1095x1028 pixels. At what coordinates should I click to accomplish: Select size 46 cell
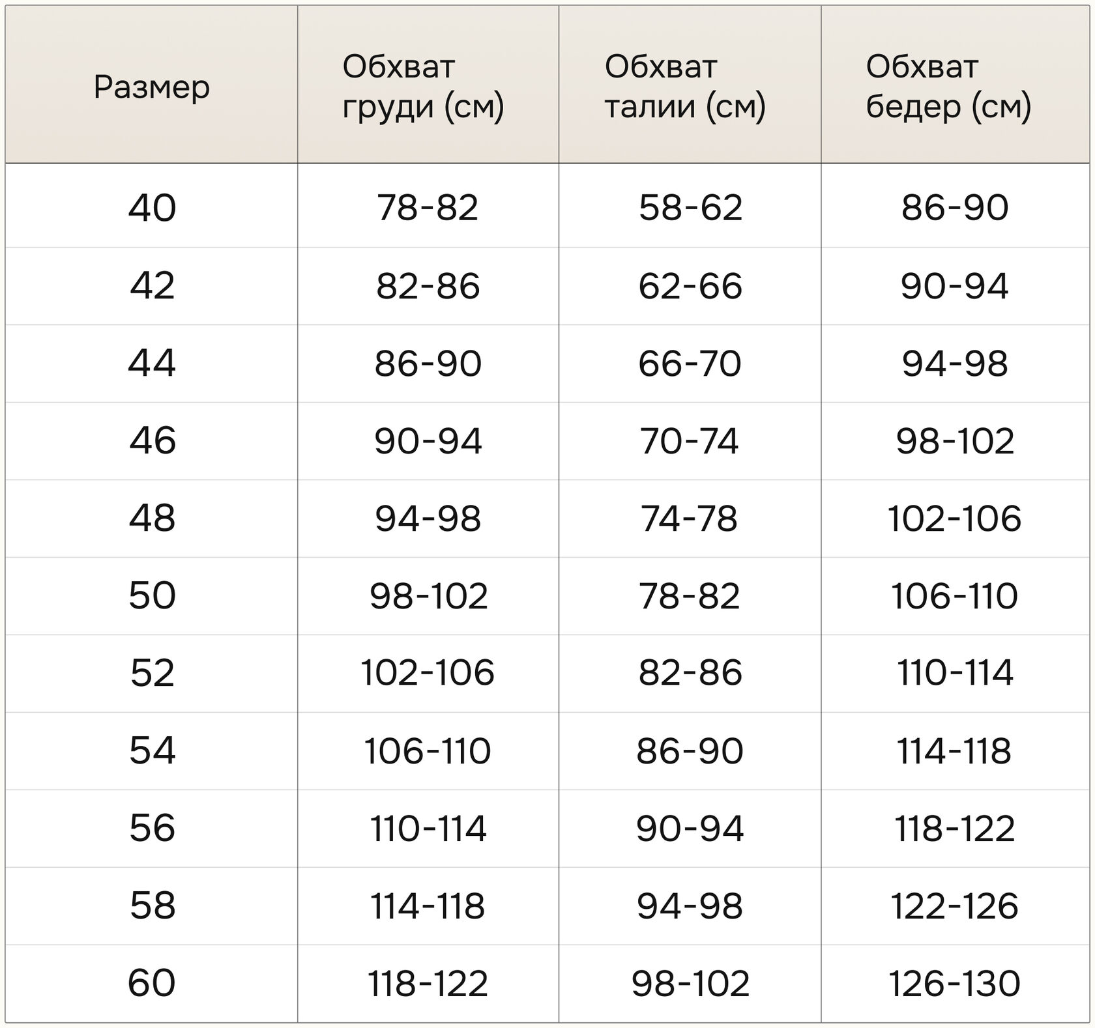point(152,441)
